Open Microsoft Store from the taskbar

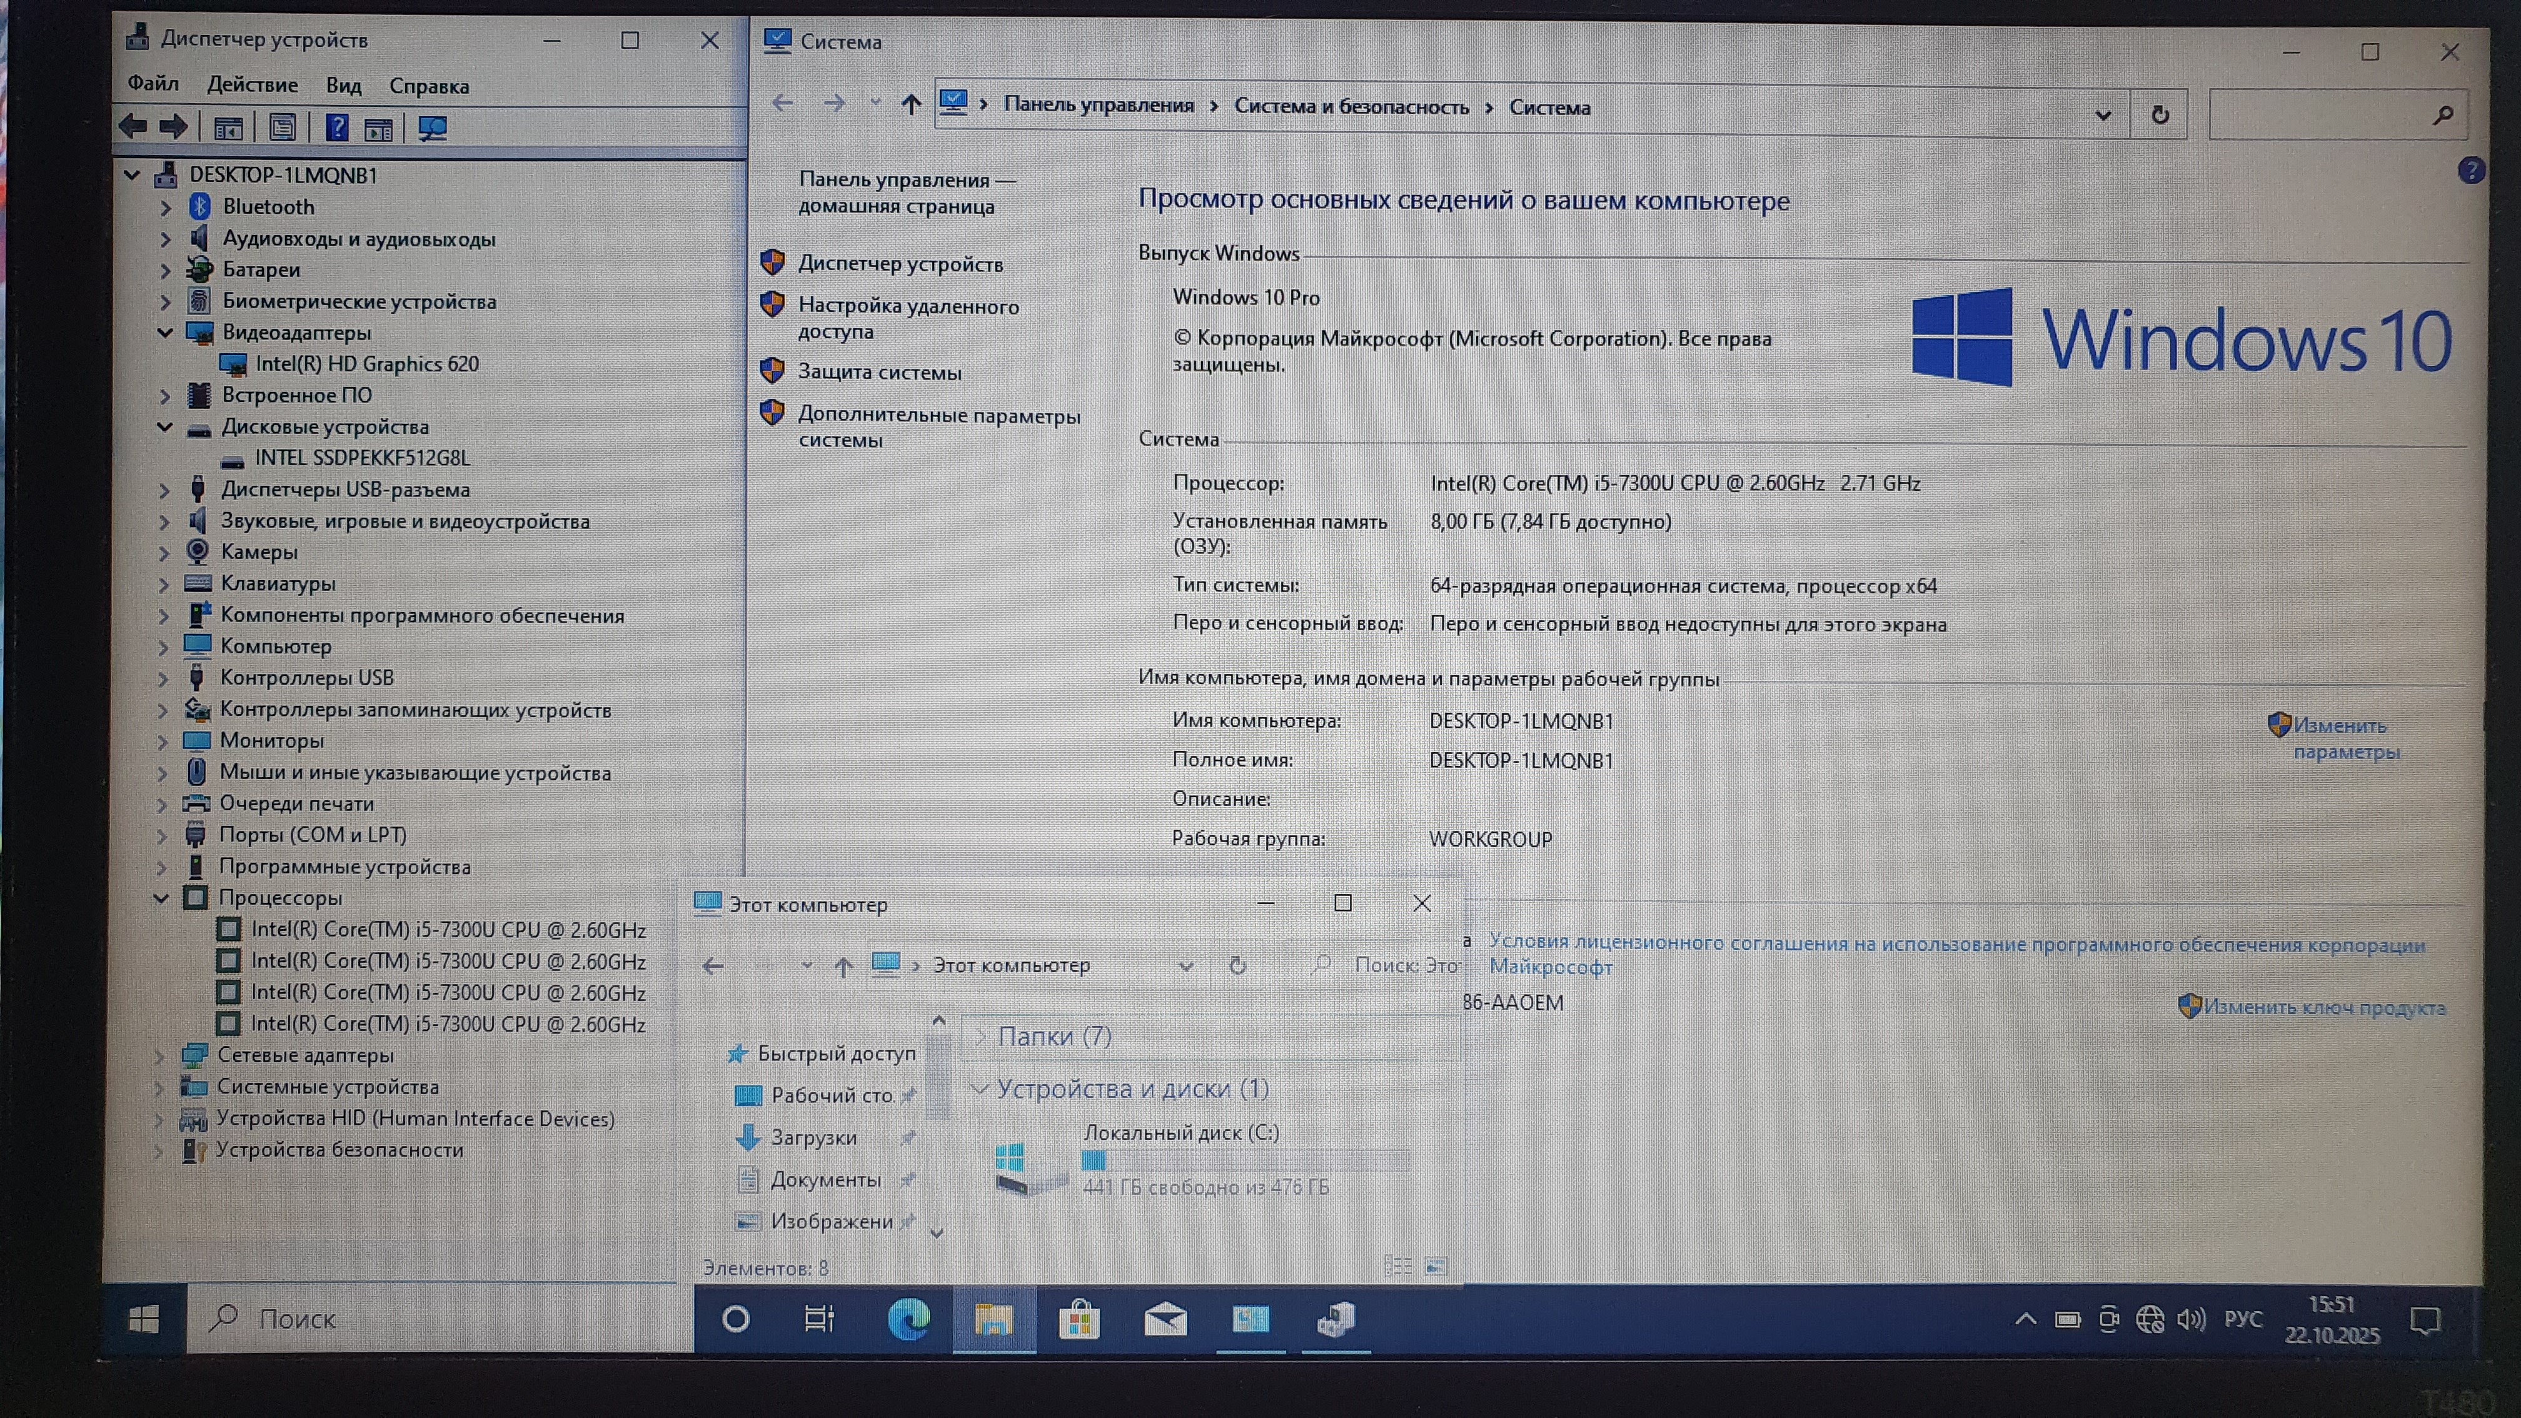1079,1320
